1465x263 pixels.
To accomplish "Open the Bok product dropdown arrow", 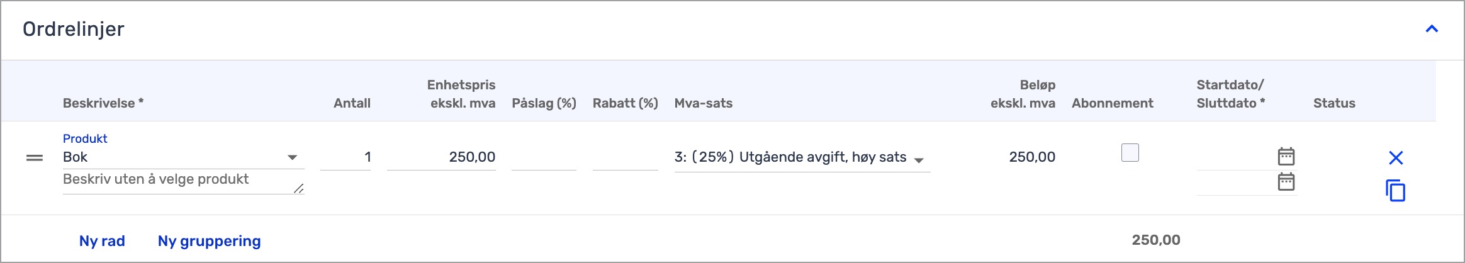I will click(x=292, y=157).
